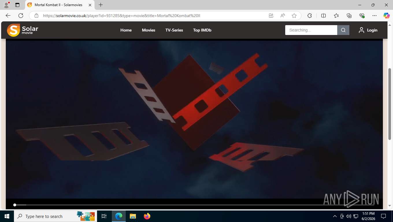393x222 pixels.
Task: Go back with browser back arrow
Action: pos(8,16)
